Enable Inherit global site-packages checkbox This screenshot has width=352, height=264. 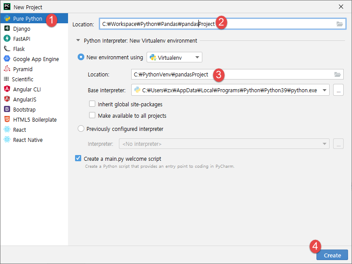pos(92,104)
